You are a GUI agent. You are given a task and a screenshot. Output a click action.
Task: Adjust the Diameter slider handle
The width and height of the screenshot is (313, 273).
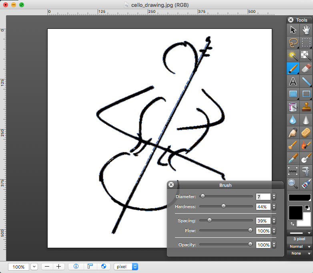(x=203, y=196)
